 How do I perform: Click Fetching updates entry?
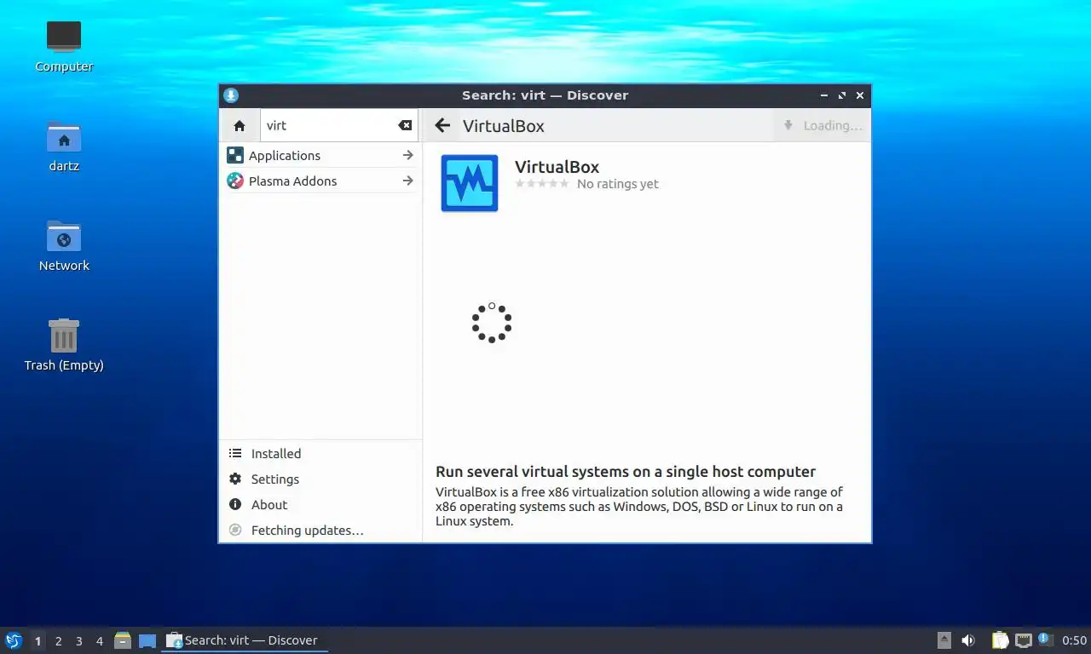click(320, 531)
